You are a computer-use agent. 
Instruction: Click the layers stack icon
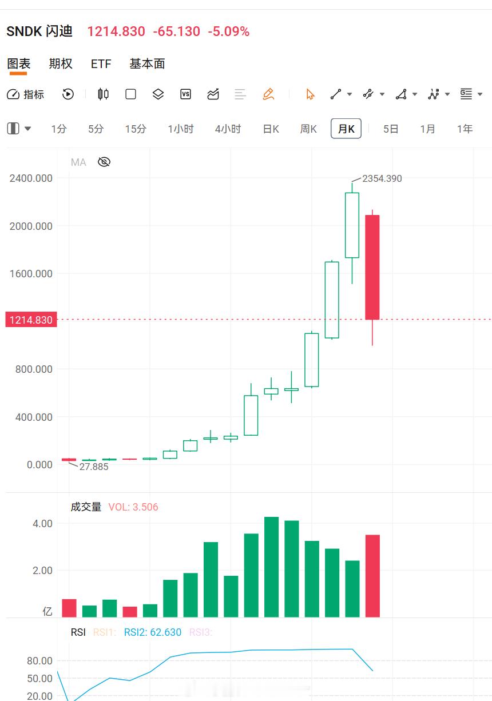point(158,94)
